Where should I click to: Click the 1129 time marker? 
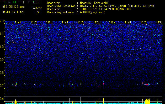coord(144,22)
